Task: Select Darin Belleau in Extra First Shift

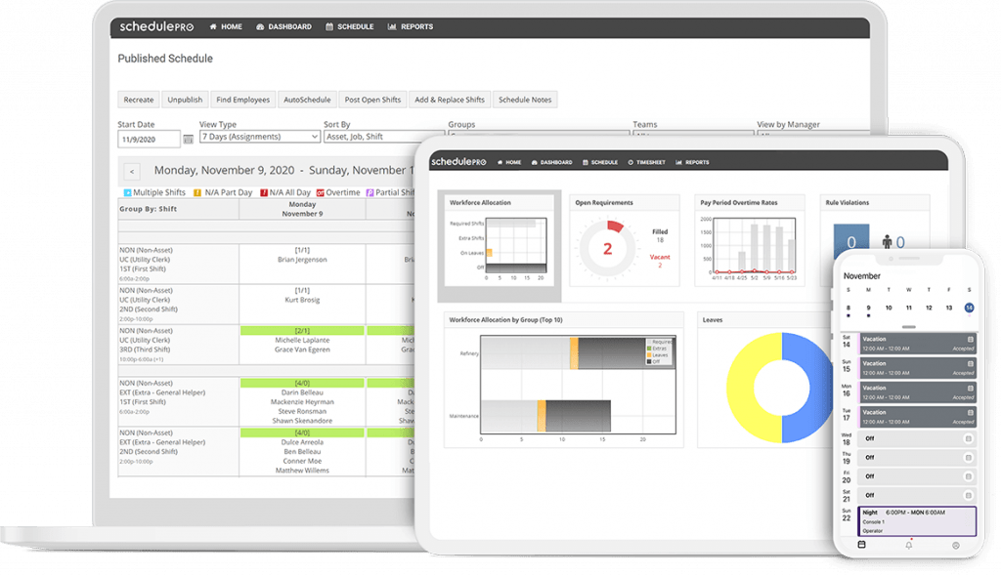Action: tap(302, 392)
